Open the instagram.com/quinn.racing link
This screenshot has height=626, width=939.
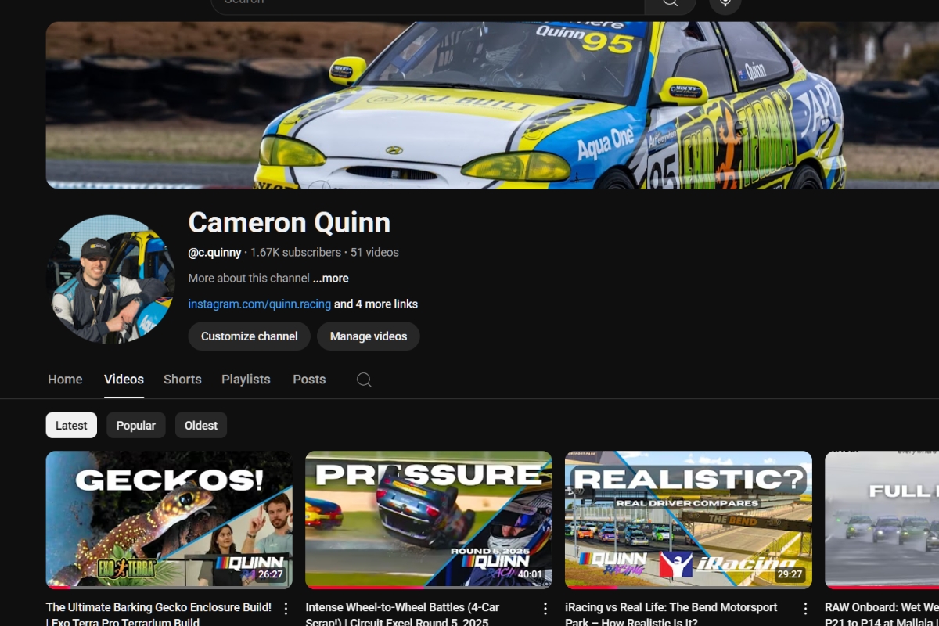pos(260,304)
